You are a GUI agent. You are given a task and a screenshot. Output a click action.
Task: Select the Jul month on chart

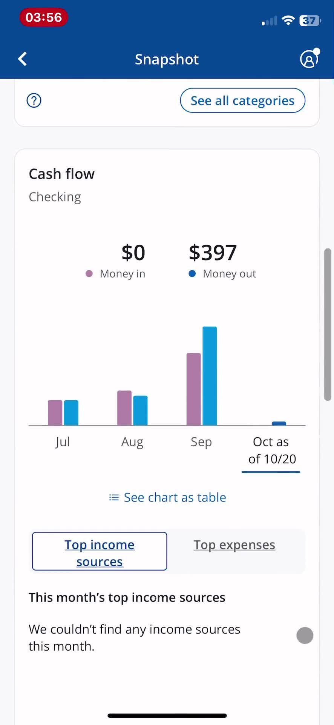point(63,441)
